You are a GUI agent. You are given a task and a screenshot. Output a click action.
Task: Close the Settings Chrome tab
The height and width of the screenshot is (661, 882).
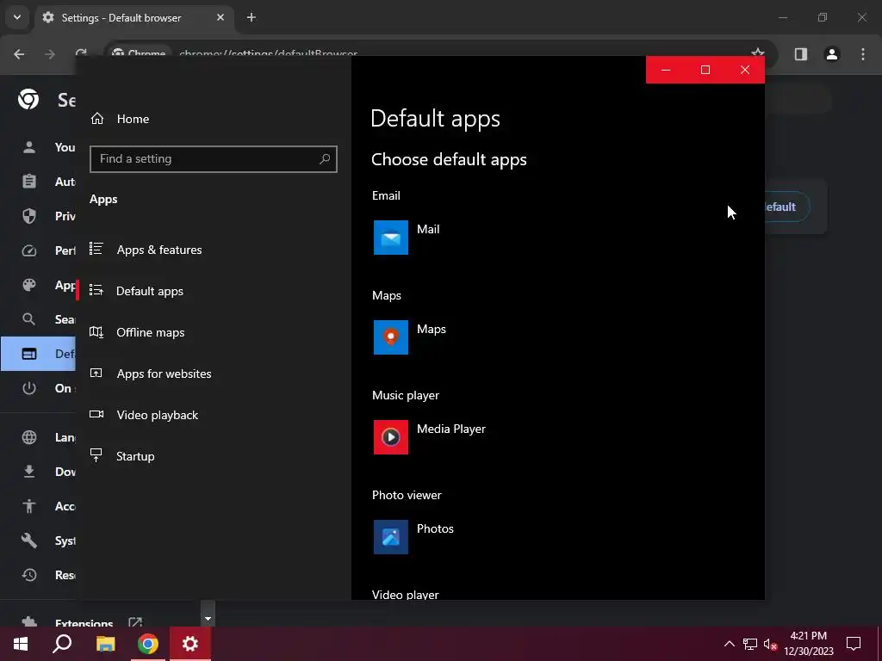[x=220, y=17]
